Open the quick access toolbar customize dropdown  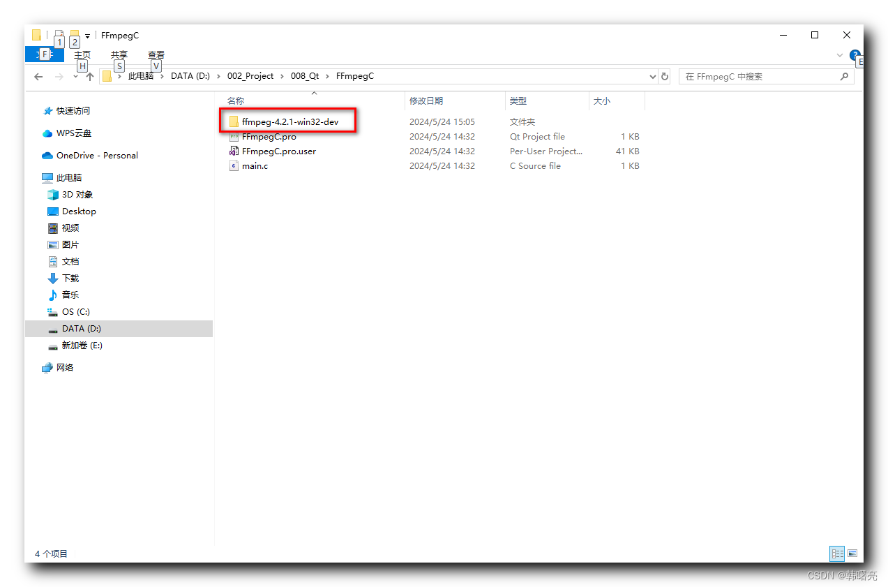click(x=88, y=34)
